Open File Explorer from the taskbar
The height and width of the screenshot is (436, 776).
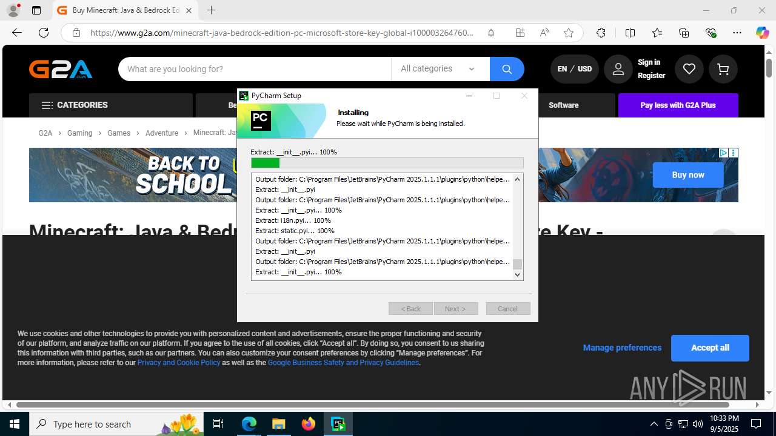click(x=278, y=424)
